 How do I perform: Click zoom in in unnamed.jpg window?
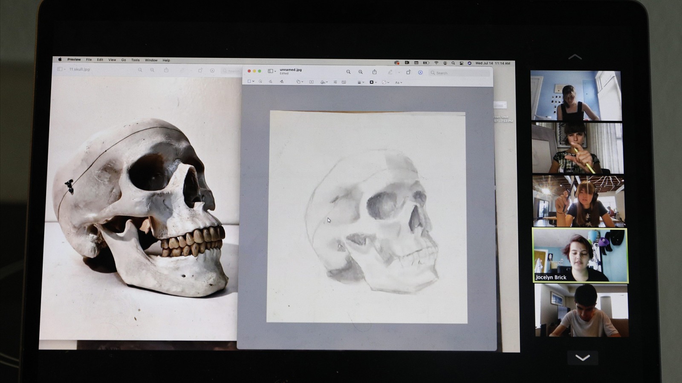pos(361,72)
